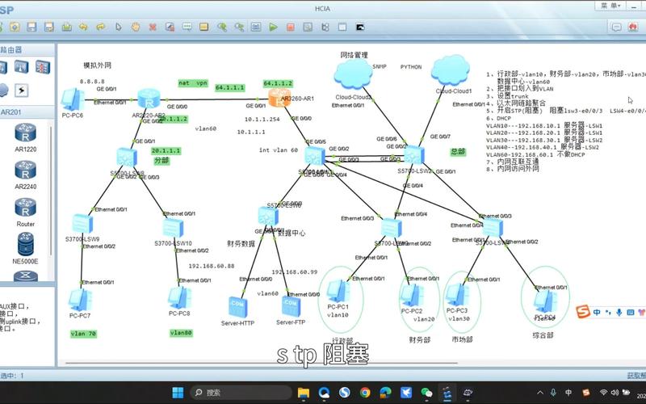Pick the generic Router device
This screenshot has width=646, height=404.
tap(26, 213)
